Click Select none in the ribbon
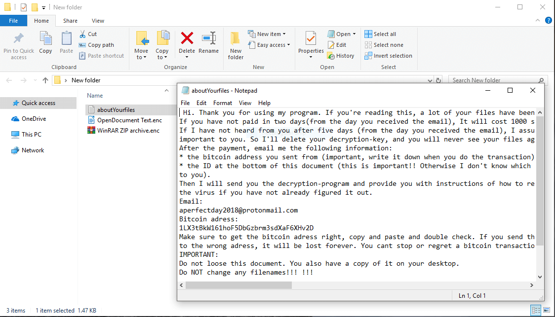The width and height of the screenshot is (555, 317). coord(384,45)
